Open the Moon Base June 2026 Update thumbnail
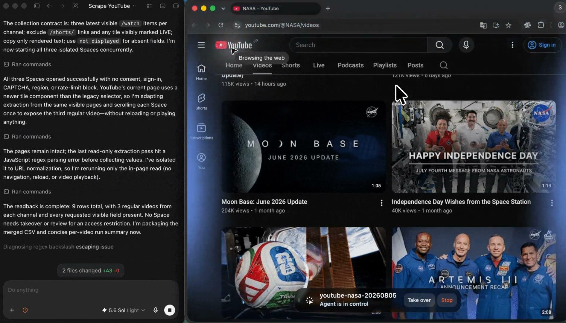Image resolution: width=566 pixels, height=323 pixels. pyautogui.click(x=303, y=147)
